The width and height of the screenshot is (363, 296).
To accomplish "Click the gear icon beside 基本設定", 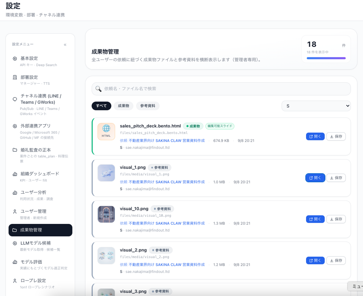I will coord(15,58).
